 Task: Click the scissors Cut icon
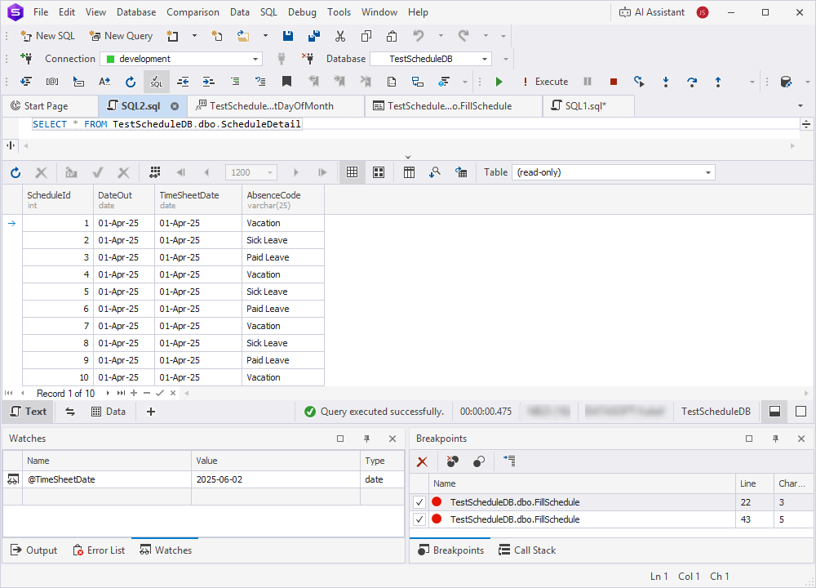(x=340, y=36)
